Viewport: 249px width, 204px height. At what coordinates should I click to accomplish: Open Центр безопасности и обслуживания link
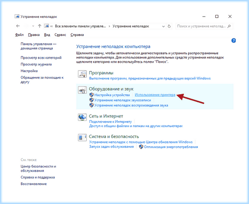(x=38, y=169)
